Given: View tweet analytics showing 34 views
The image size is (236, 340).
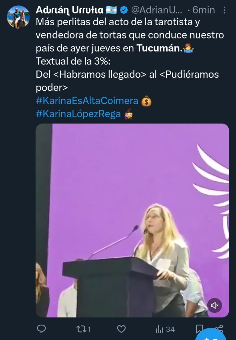Looking at the screenshot, I should click(x=165, y=329).
